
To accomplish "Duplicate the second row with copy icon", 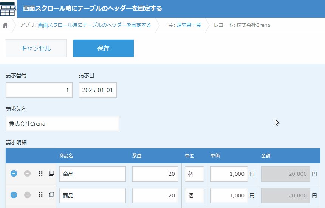I will tap(51, 195).
